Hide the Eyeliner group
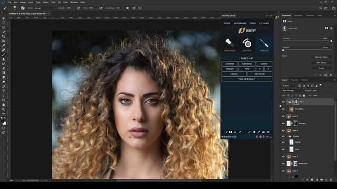The width and height of the screenshot is (337, 189). 283,136
